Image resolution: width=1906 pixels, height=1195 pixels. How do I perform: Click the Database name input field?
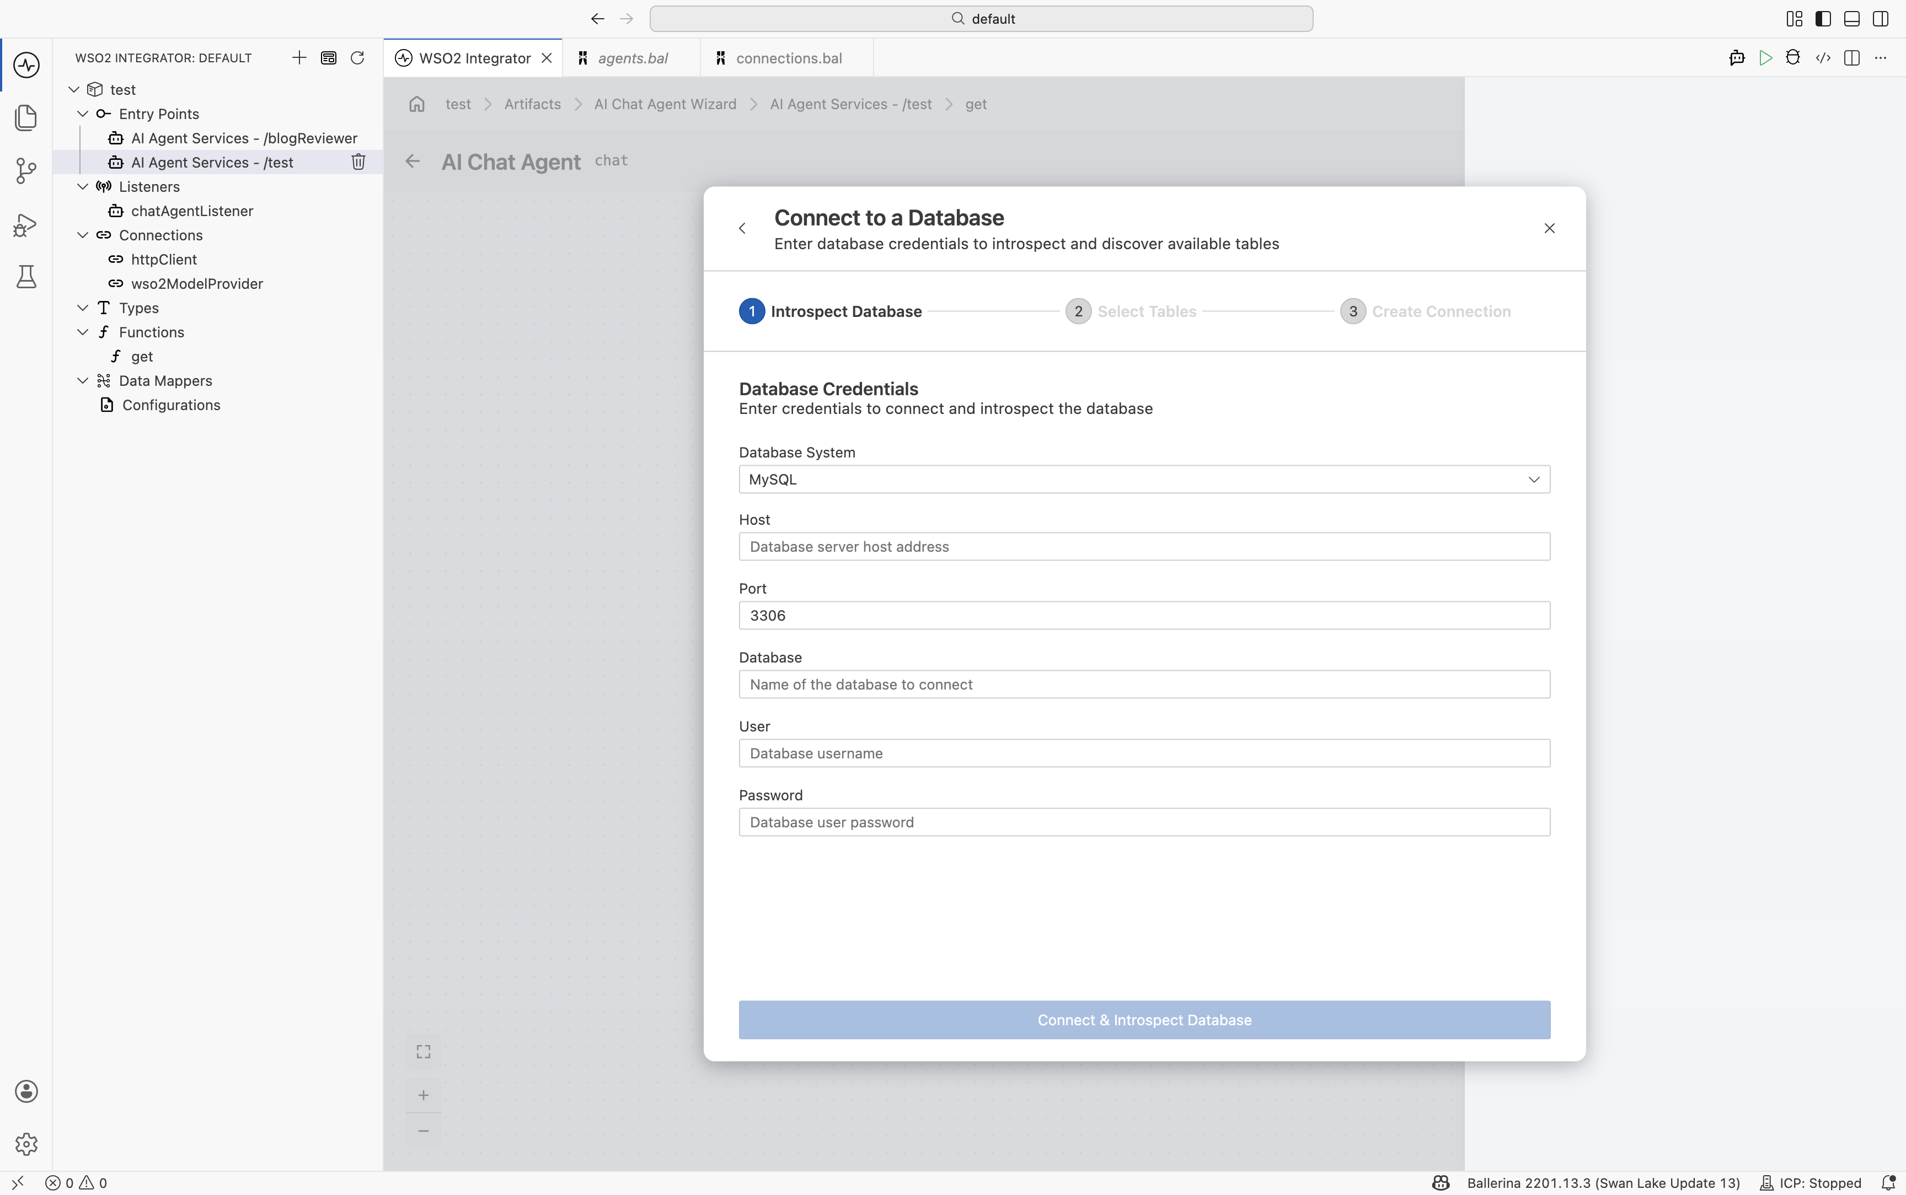coord(1144,685)
